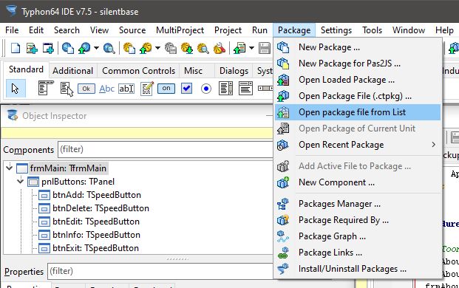Viewport: 459px width, 288px height.
Task: Pick the TMainMenu component icon
Action: coord(46,89)
